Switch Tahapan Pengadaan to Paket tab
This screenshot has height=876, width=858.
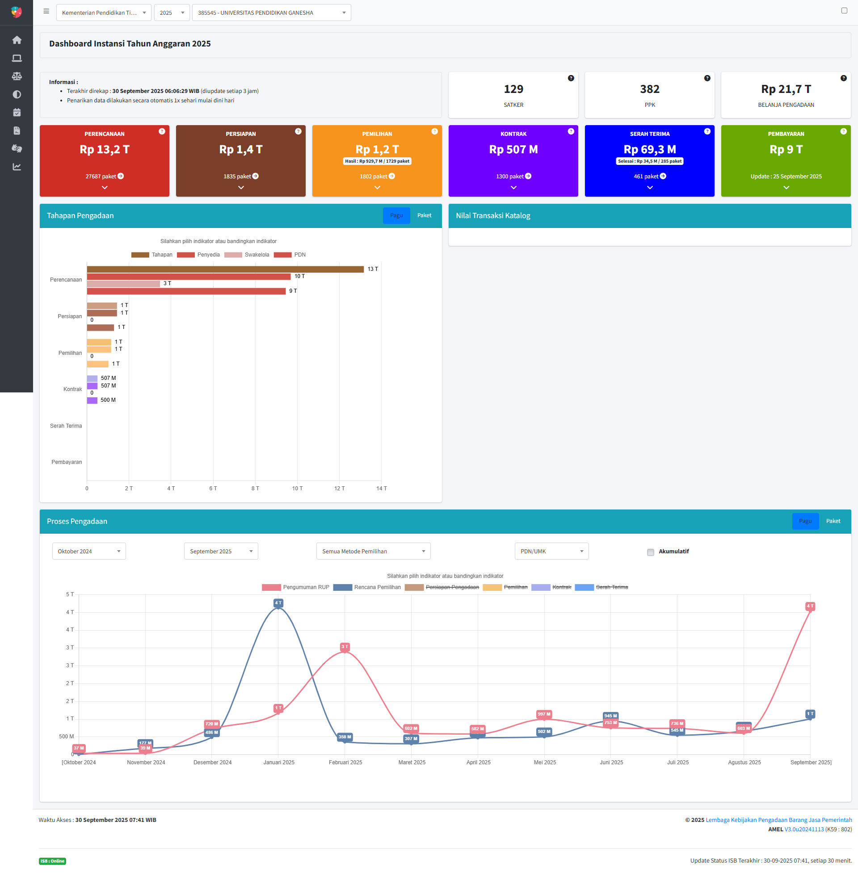pyautogui.click(x=424, y=215)
